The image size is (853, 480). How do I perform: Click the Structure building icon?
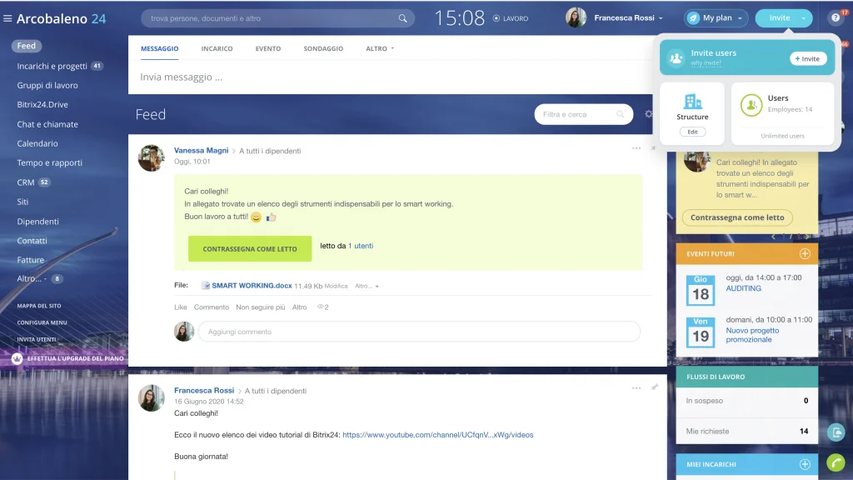coord(692,101)
